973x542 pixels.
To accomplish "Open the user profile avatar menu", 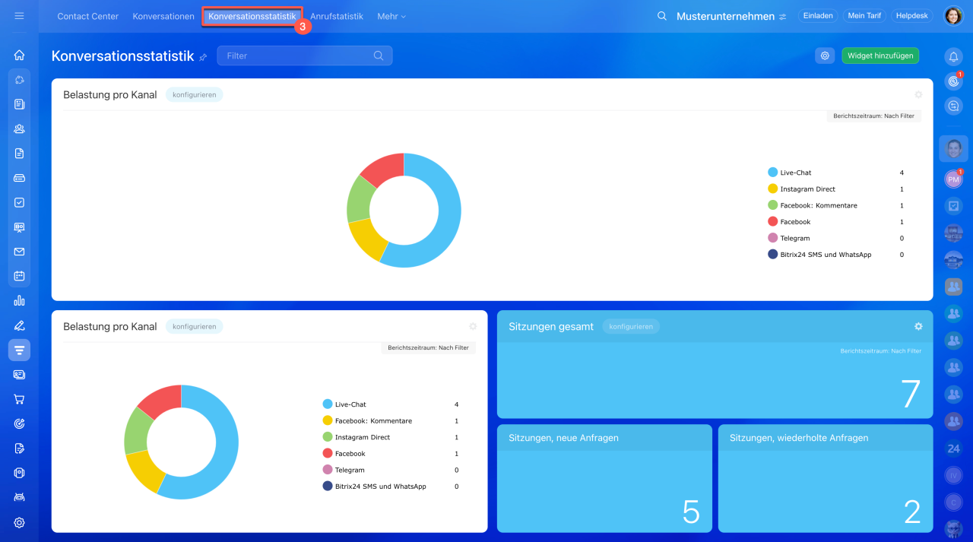I will (953, 16).
